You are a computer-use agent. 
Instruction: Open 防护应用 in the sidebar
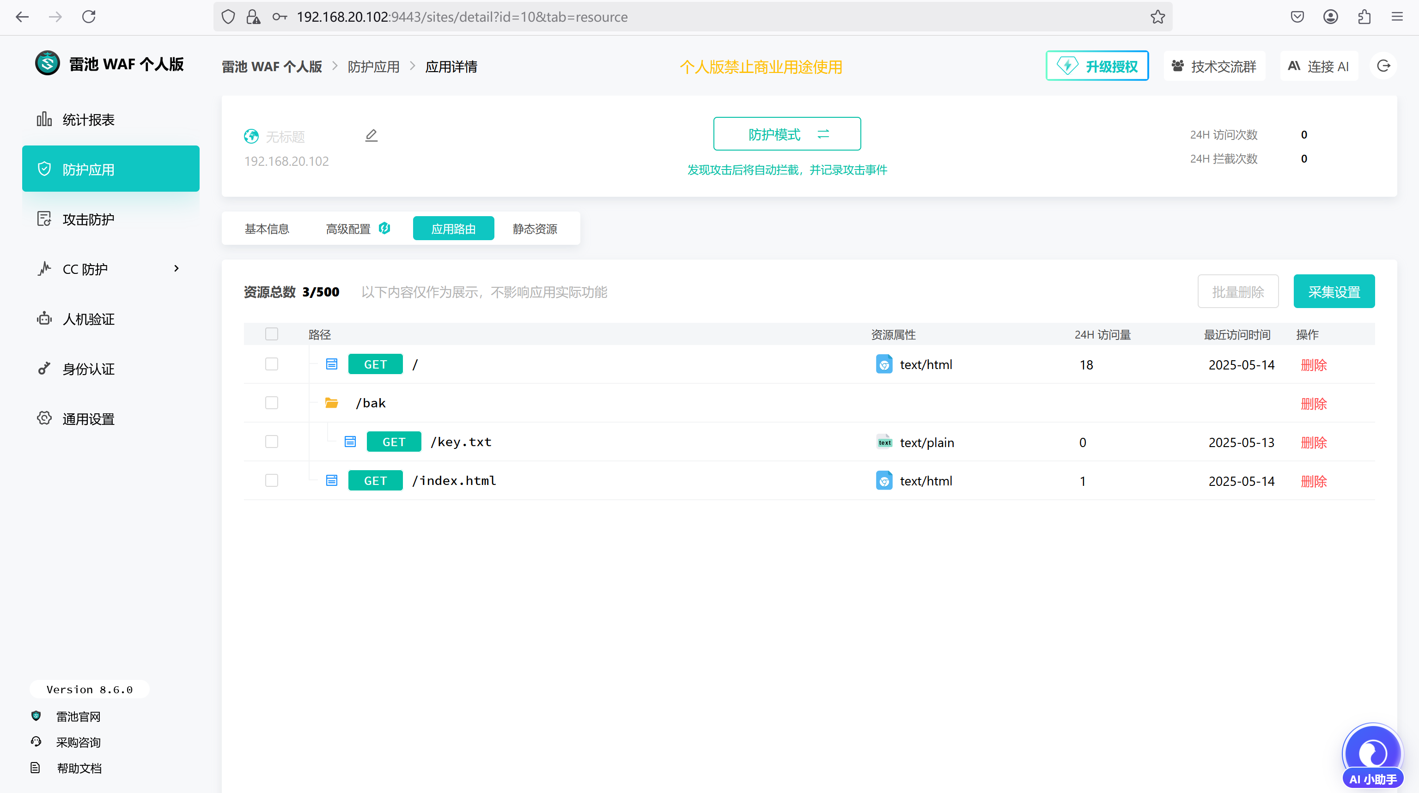click(x=110, y=169)
